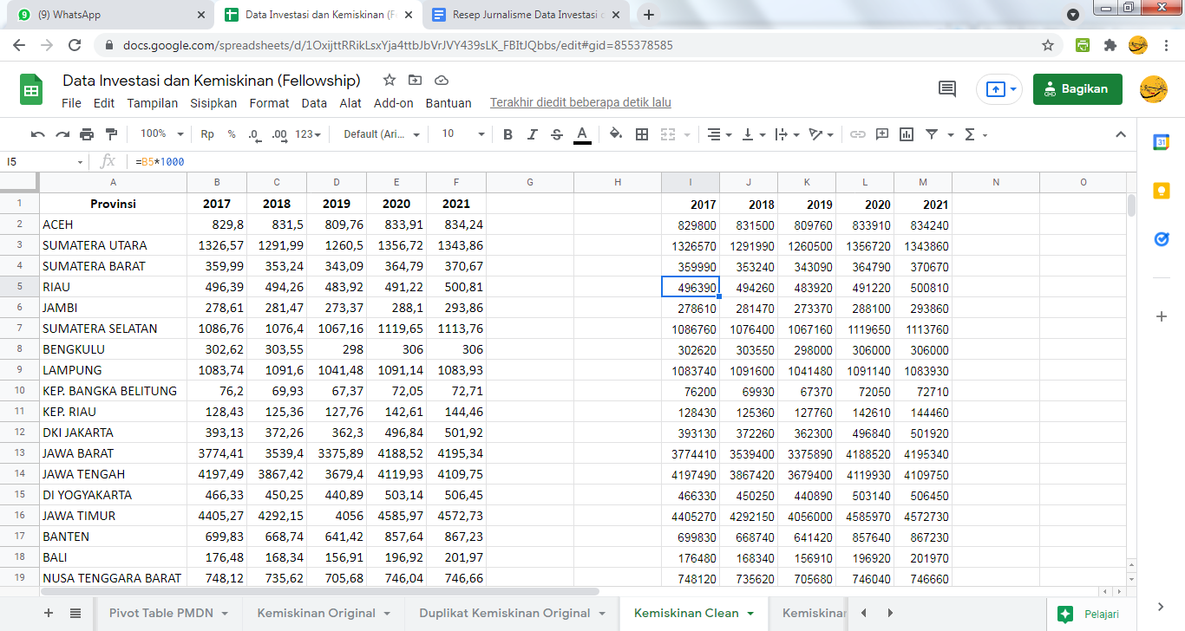This screenshot has width=1185, height=631.
Task: Select the Paint format roller tool
Action: coord(111,134)
